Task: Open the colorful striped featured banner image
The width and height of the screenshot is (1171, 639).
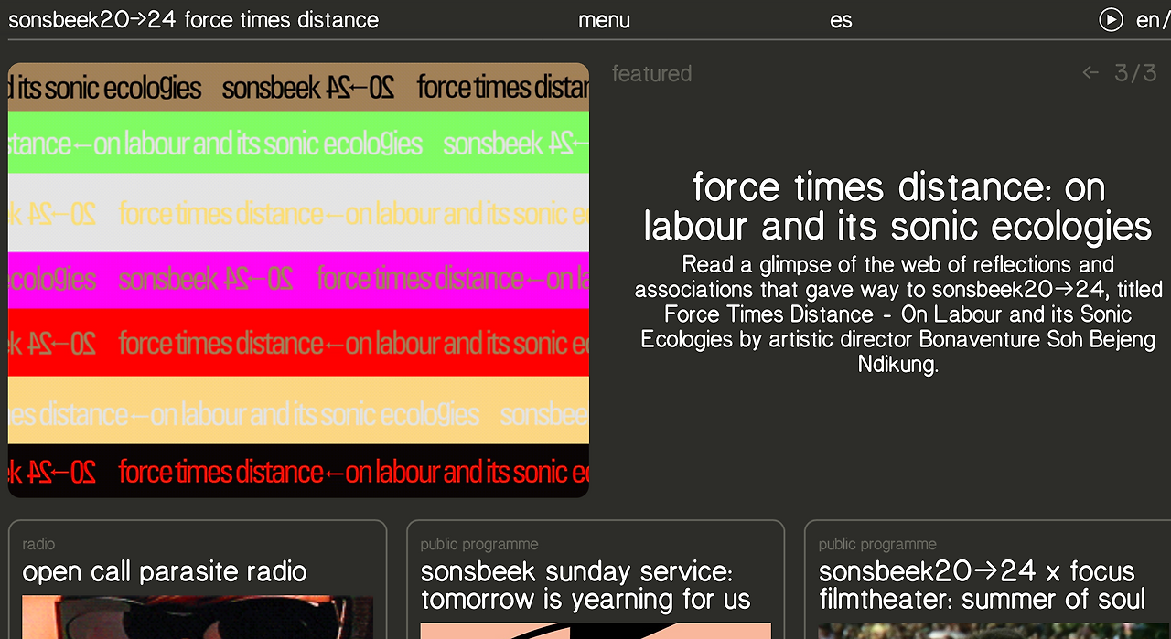Action: pos(298,280)
